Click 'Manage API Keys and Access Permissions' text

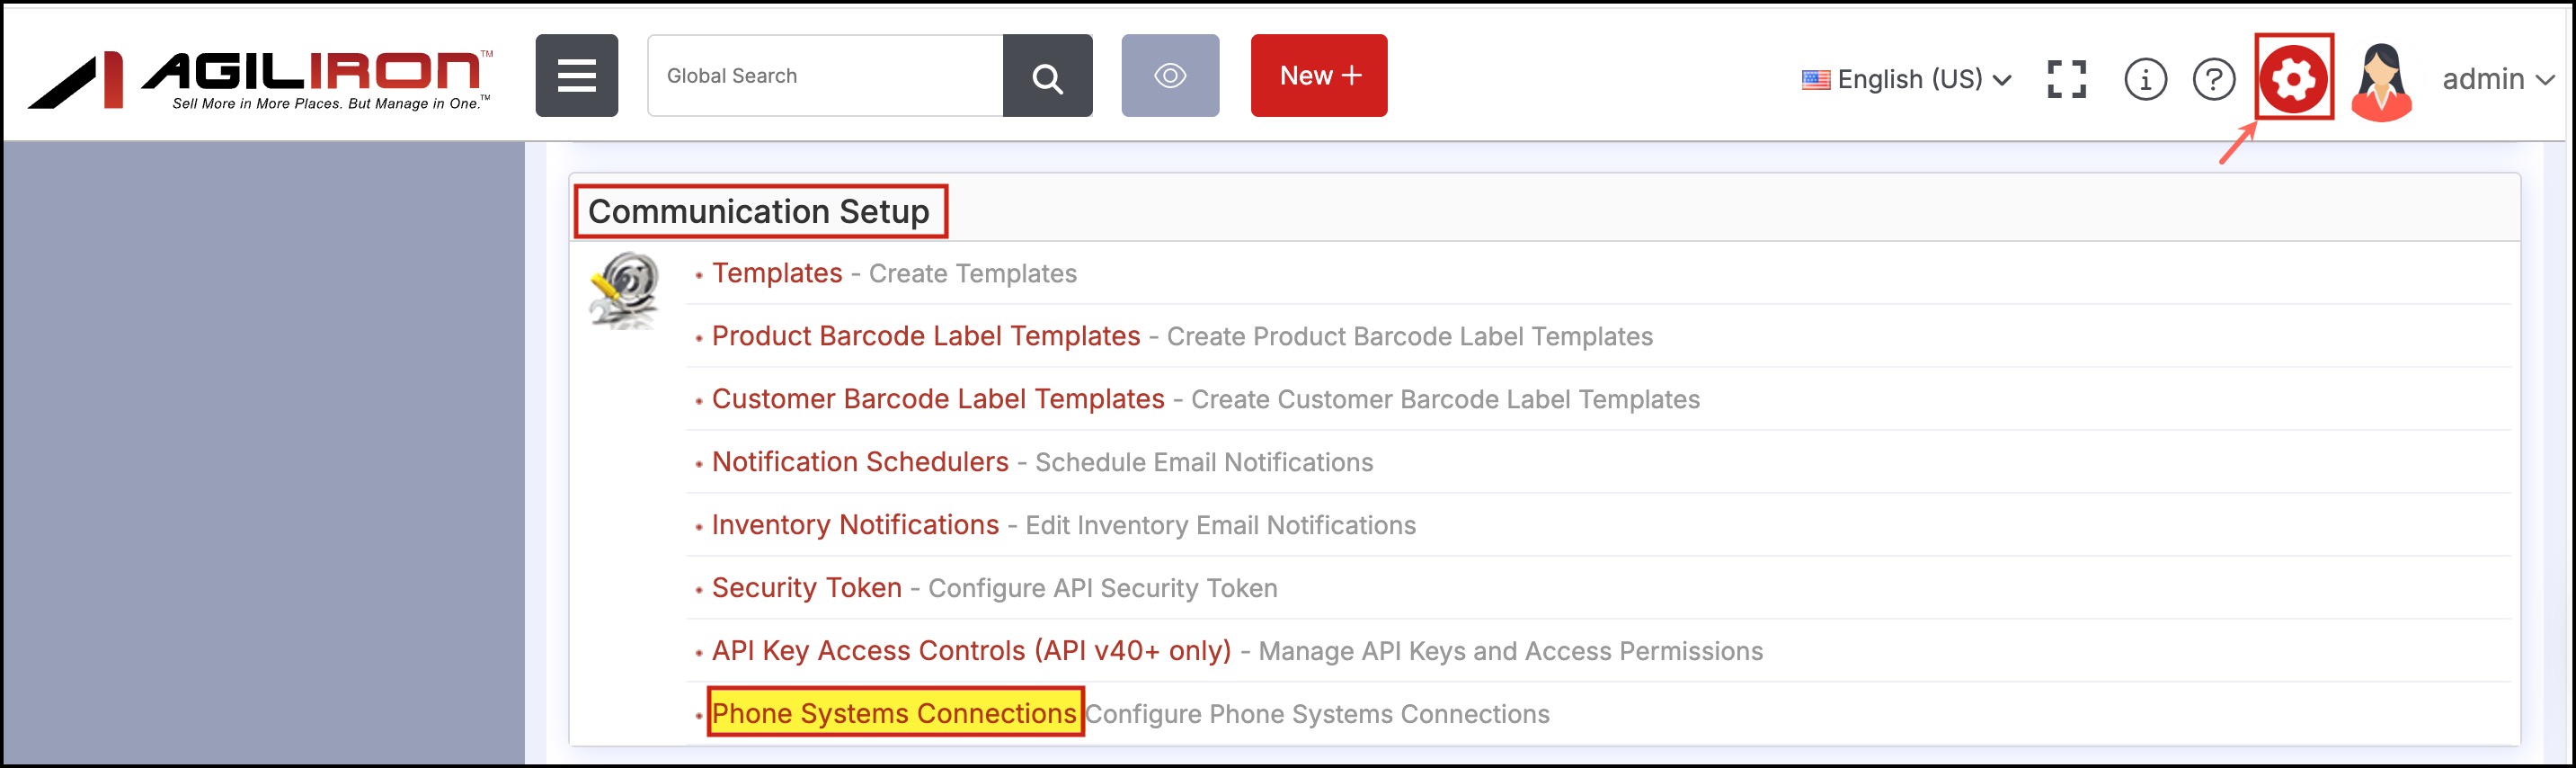click(1510, 652)
